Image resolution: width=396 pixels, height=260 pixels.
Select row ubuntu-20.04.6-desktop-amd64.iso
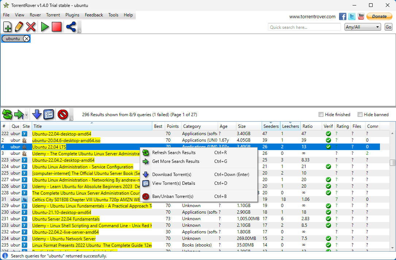(x=191, y=140)
